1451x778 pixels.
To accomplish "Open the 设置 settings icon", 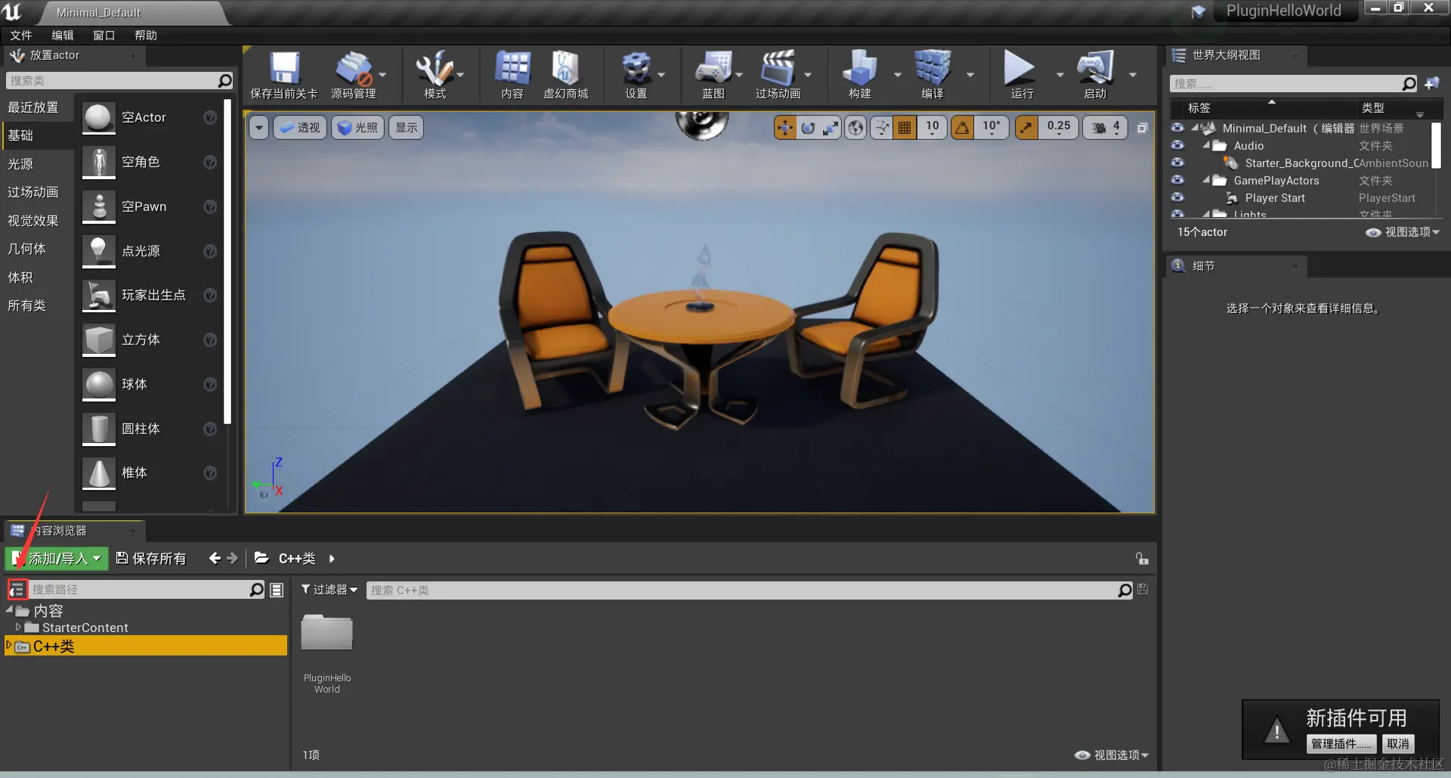I will [x=636, y=75].
